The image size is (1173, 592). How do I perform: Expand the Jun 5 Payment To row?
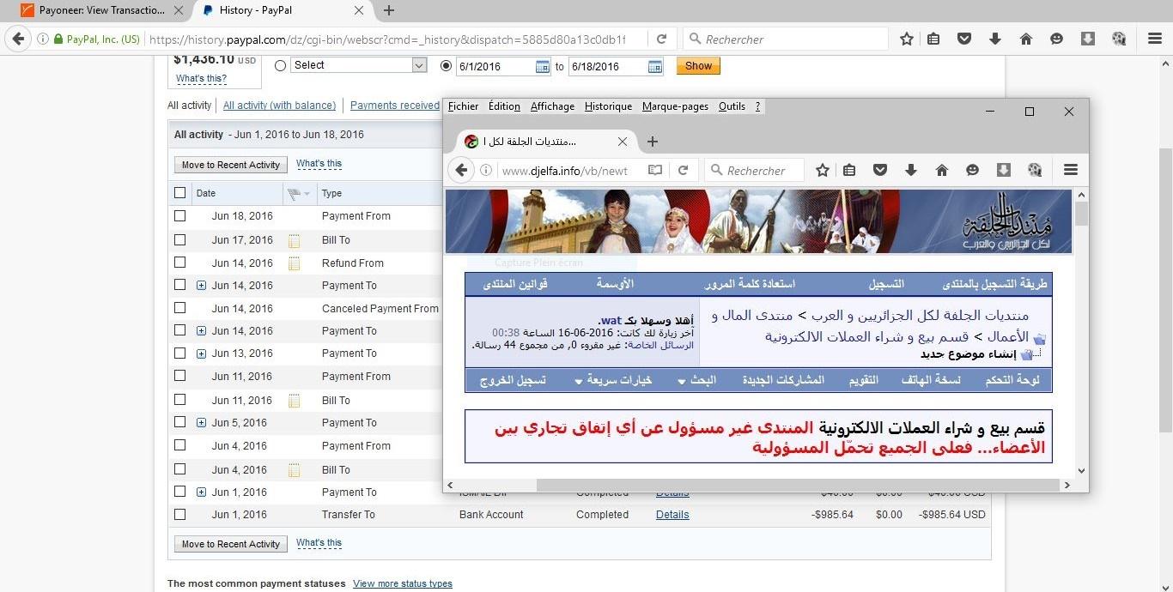coord(201,422)
